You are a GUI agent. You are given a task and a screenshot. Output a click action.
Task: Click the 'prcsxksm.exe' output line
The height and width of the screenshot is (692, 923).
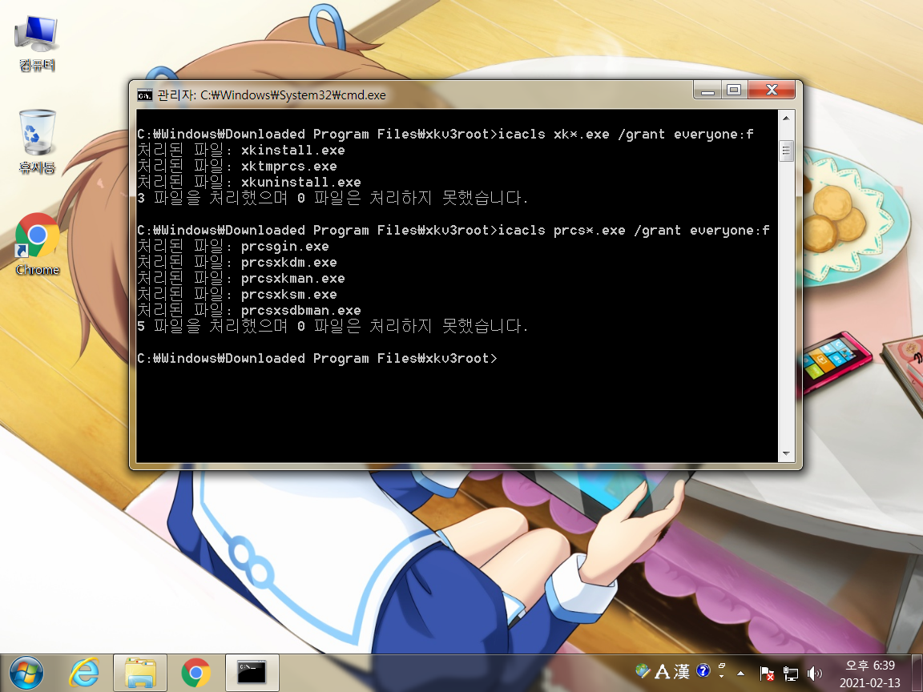coord(236,294)
